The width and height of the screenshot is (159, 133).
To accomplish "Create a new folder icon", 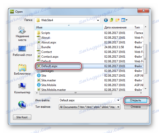I will (117, 20).
